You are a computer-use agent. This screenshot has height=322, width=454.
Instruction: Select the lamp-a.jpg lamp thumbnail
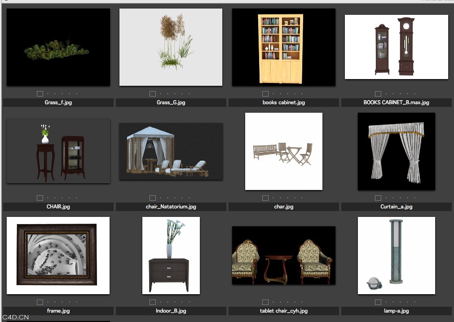click(397, 256)
